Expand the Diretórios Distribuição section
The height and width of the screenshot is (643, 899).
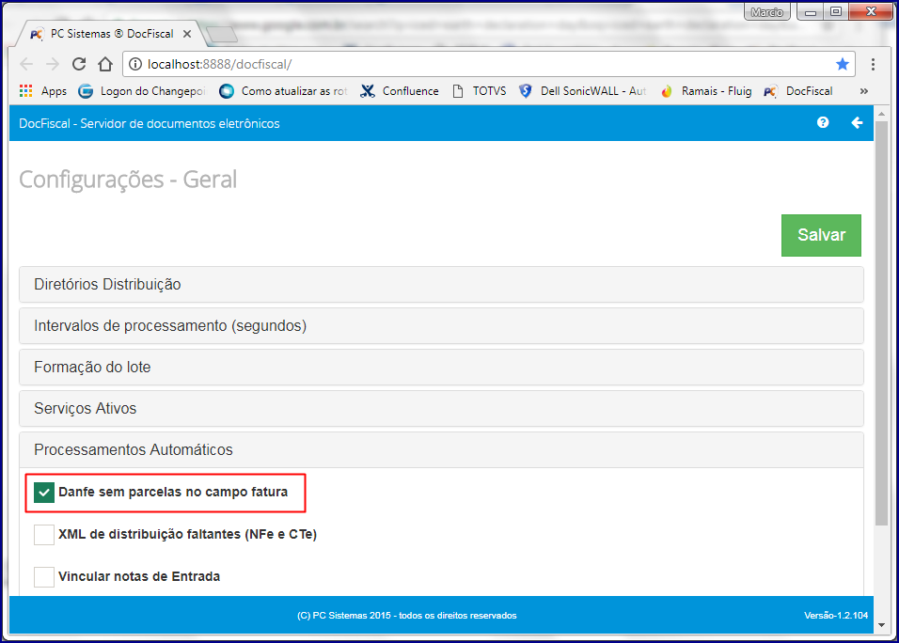click(441, 284)
